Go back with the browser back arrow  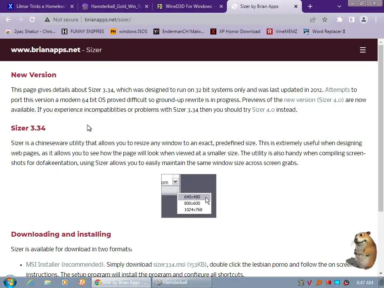[x=8, y=19]
